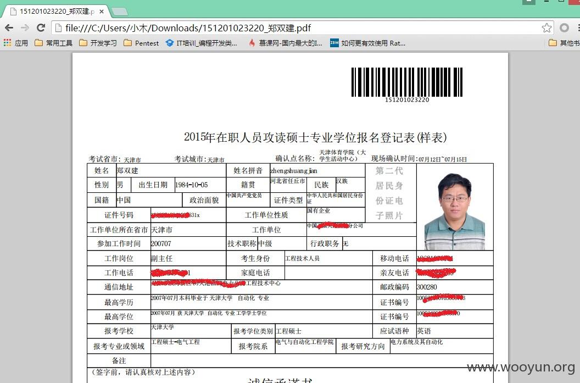Open the Pentest bookmark folder
The width and height of the screenshot is (580, 383).
click(x=141, y=43)
